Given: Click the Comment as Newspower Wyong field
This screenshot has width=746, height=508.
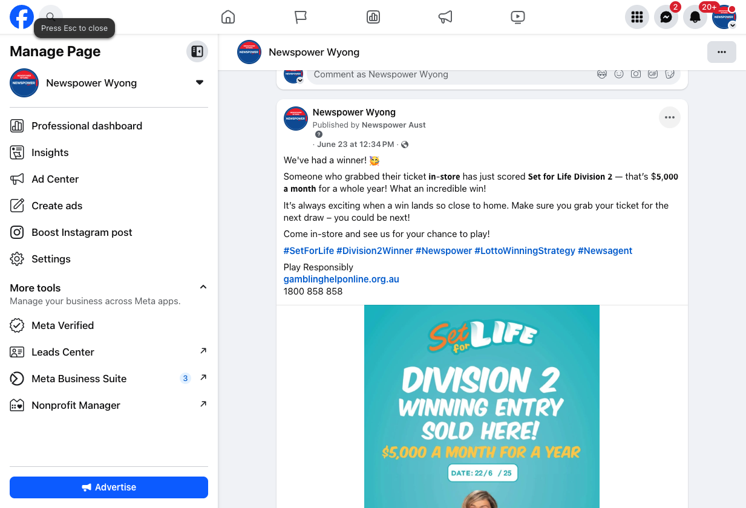Looking at the screenshot, I should click(x=451, y=74).
